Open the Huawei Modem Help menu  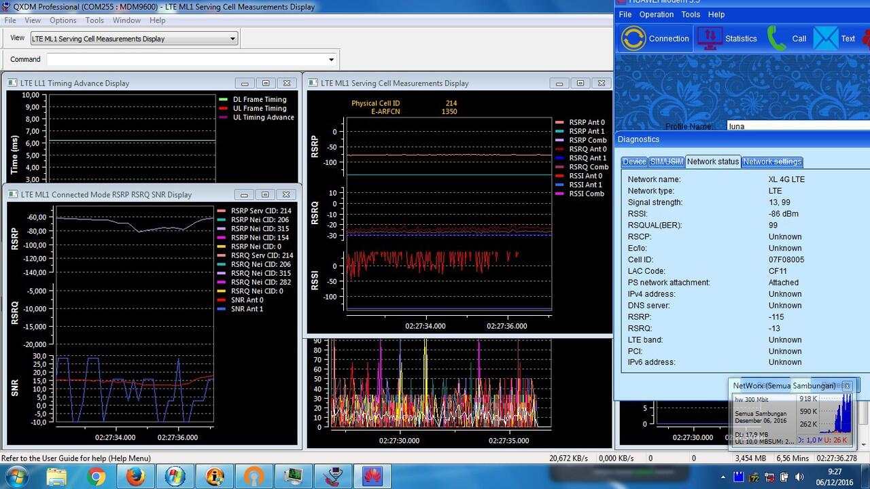click(x=716, y=14)
